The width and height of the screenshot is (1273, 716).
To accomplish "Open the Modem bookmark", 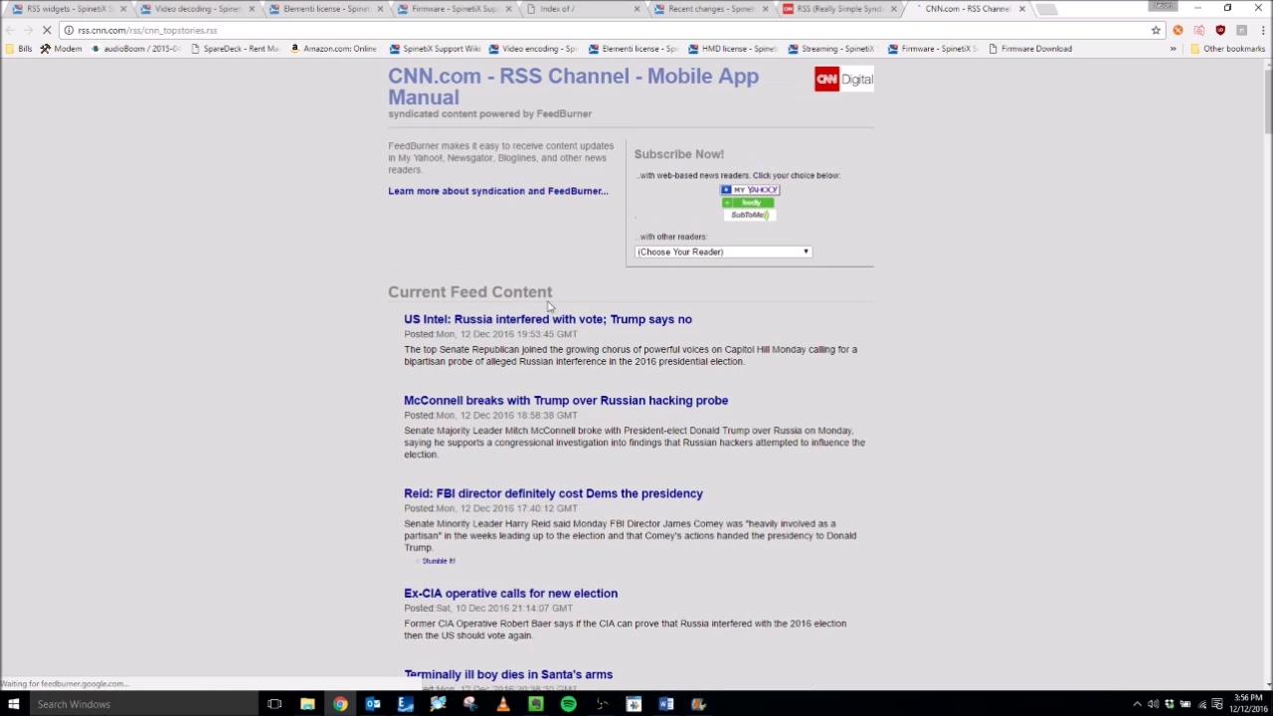I will (x=61, y=49).
